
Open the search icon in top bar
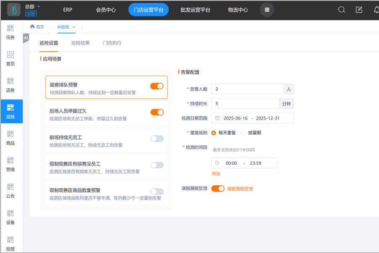342,10
